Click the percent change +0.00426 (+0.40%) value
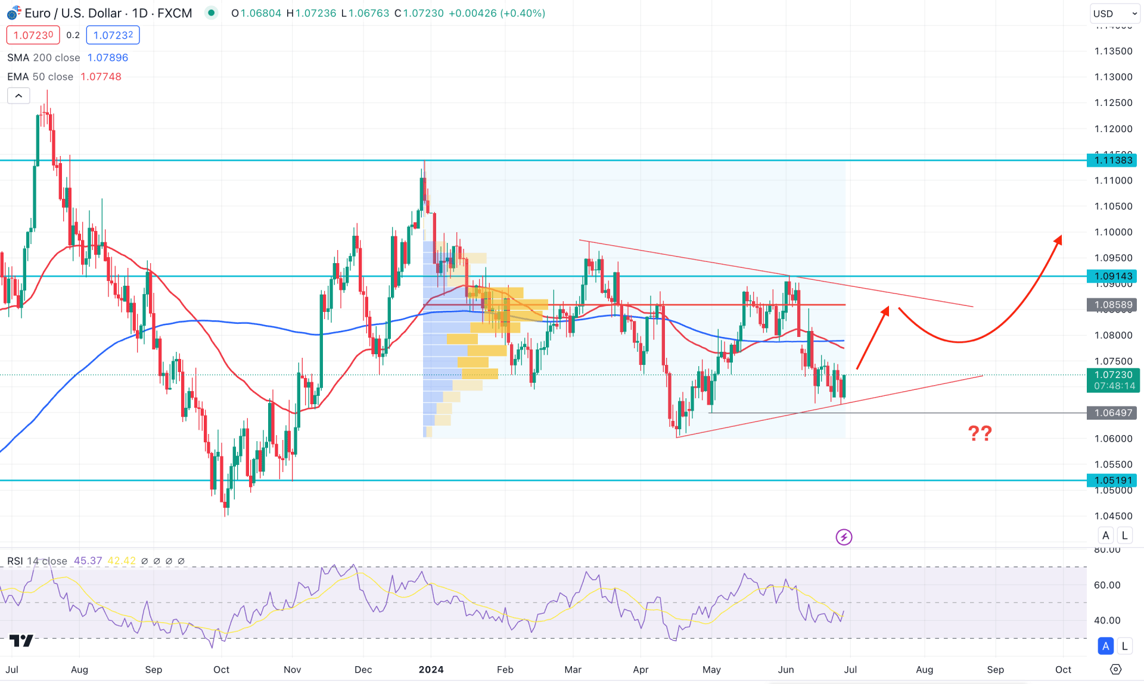 [x=497, y=13]
